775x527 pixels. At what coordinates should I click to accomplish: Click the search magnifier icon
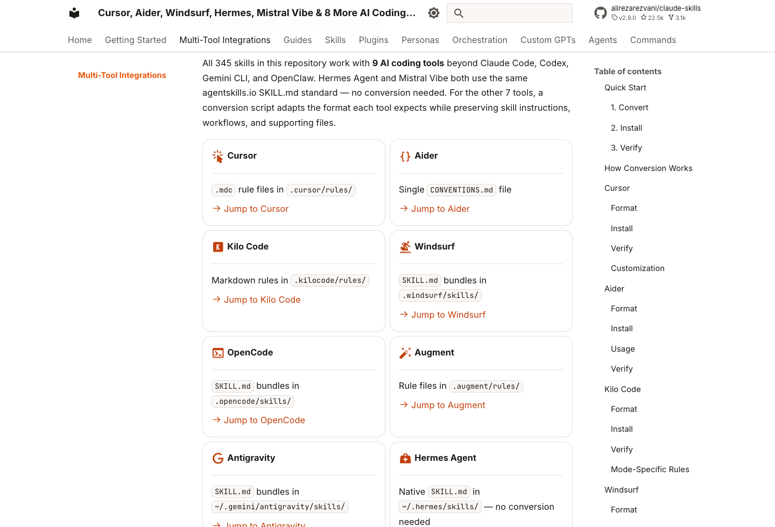(x=459, y=13)
